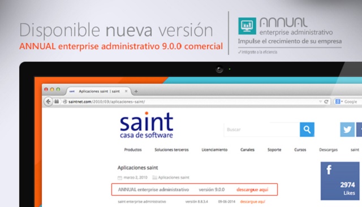Open the Soluciones terceros menu
The width and height of the screenshot is (362, 207).
[171, 149]
